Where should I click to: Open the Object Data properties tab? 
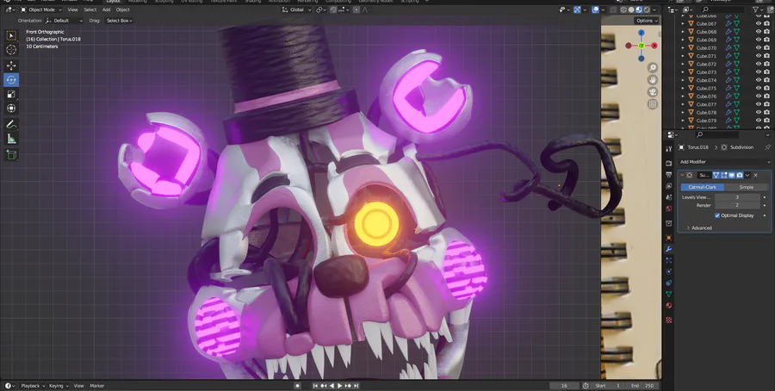coord(669,295)
